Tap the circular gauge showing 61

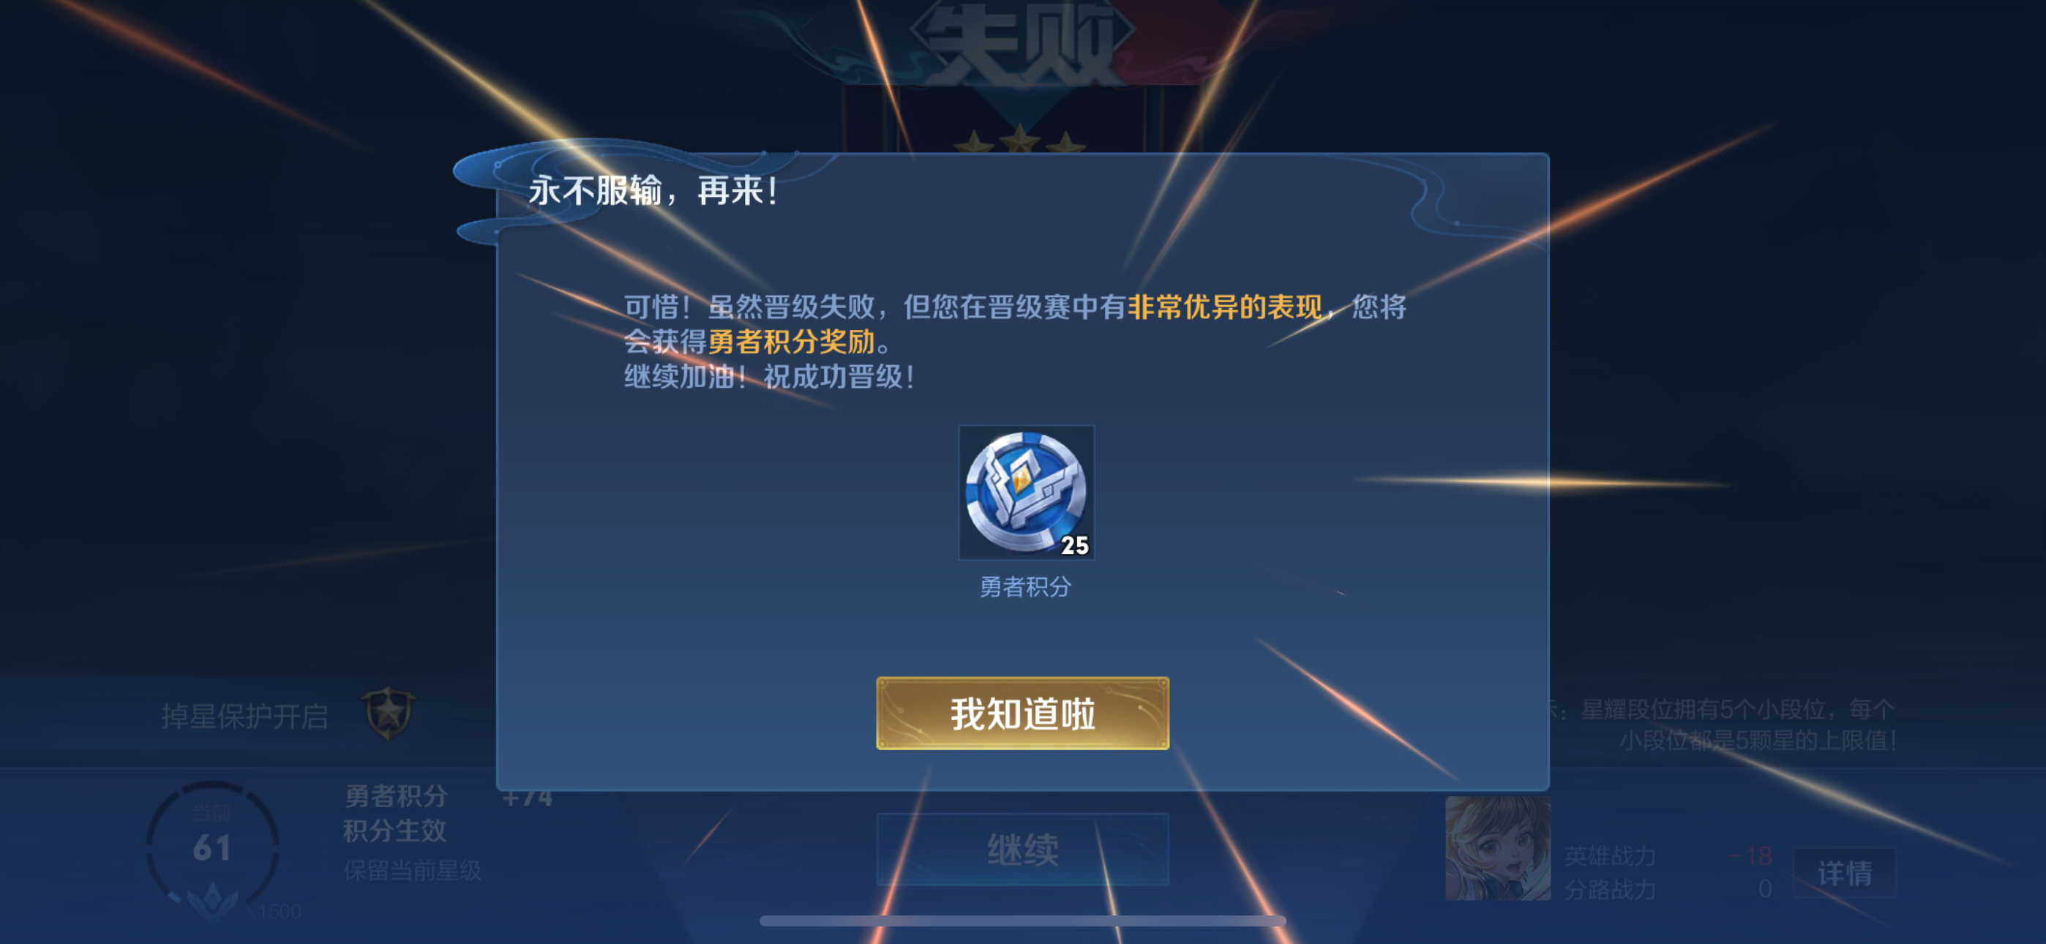212,847
